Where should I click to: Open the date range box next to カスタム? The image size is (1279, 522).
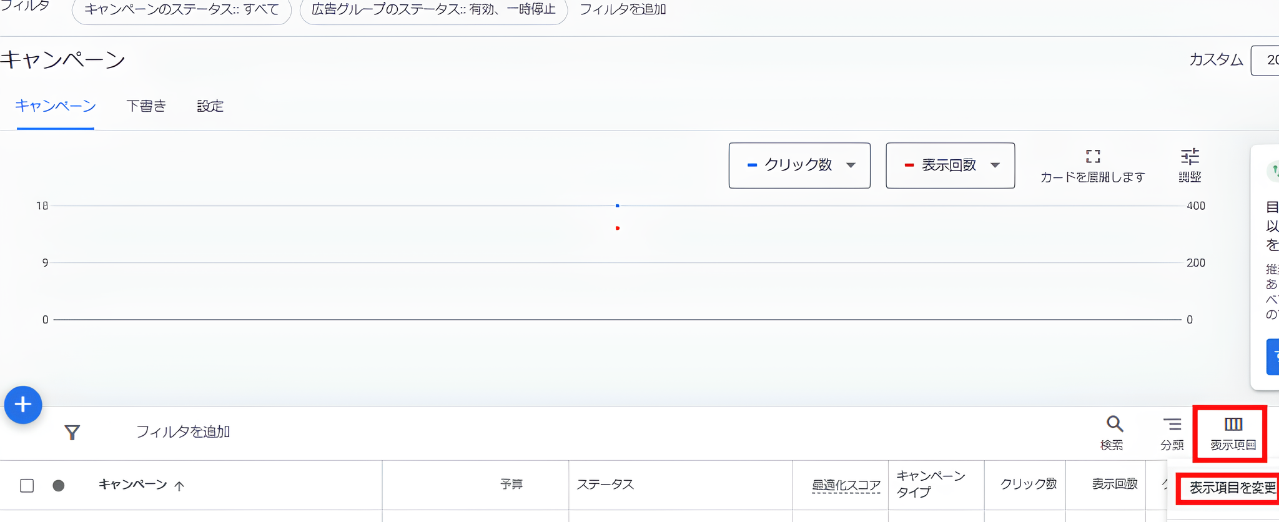[x=1265, y=60]
